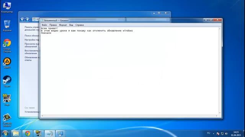Image resolution: width=245 pixels, height=137 pixels.
Task: Click Notepad horizontal scrollbar right arrow
Action: tap(217, 116)
